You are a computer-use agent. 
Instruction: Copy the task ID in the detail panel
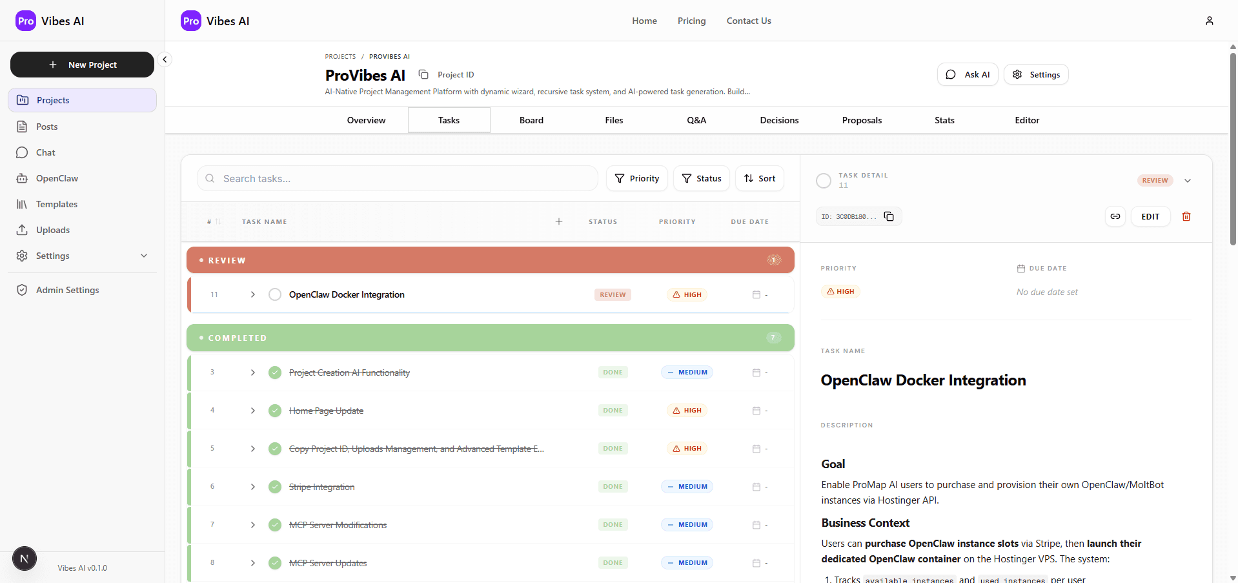point(889,216)
